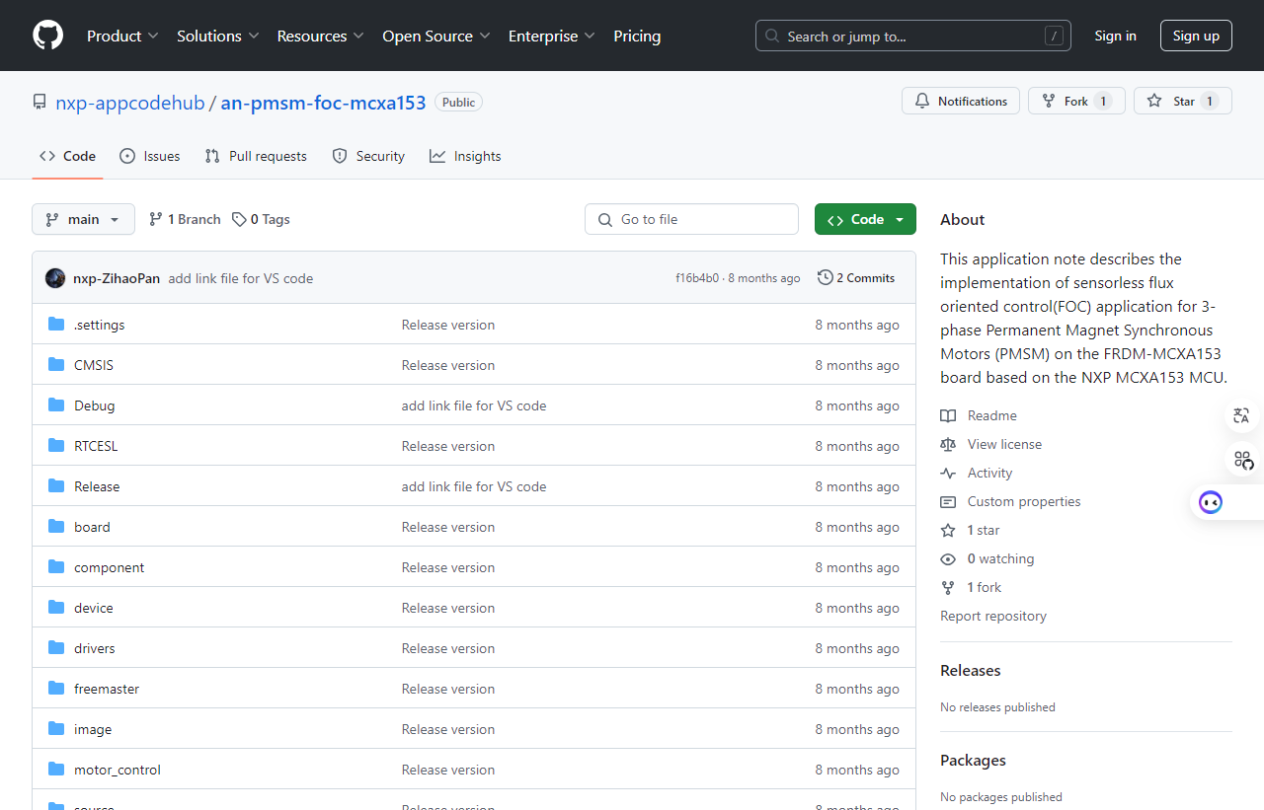The width and height of the screenshot is (1264, 810).
Task: Open the Readme link in About
Action: [979, 415]
